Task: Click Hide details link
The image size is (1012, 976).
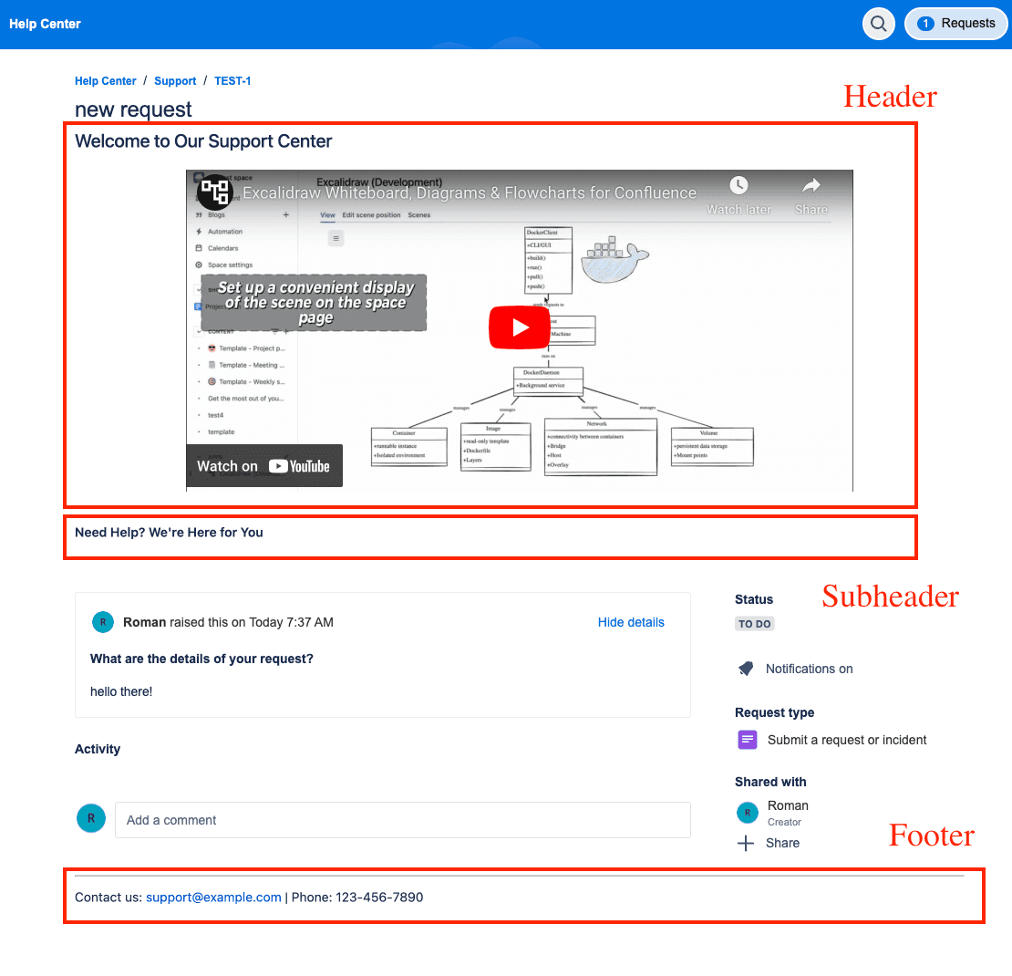Action: coord(631,622)
